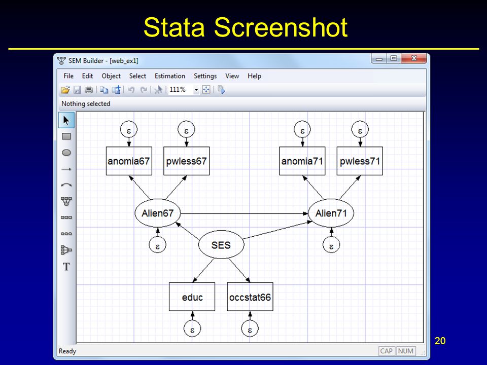This screenshot has height=365, width=487.
Task: Minimize the SEM Builder window
Action: 379,58
